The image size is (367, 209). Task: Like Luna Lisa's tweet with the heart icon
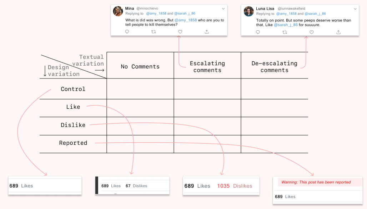pyautogui.click(x=312, y=32)
